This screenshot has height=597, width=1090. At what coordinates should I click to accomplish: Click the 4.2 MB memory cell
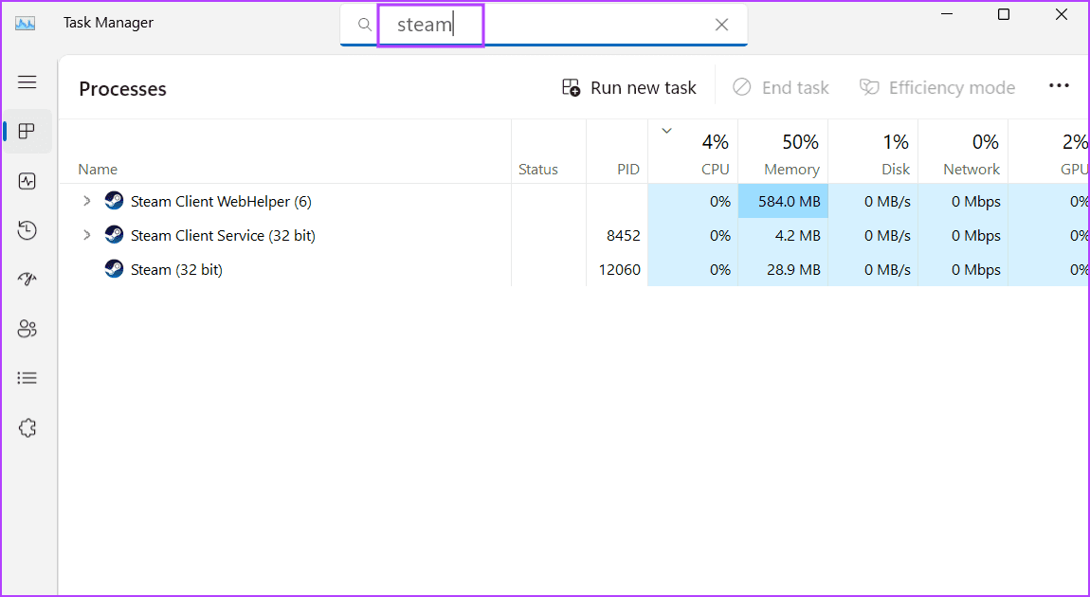pos(783,235)
